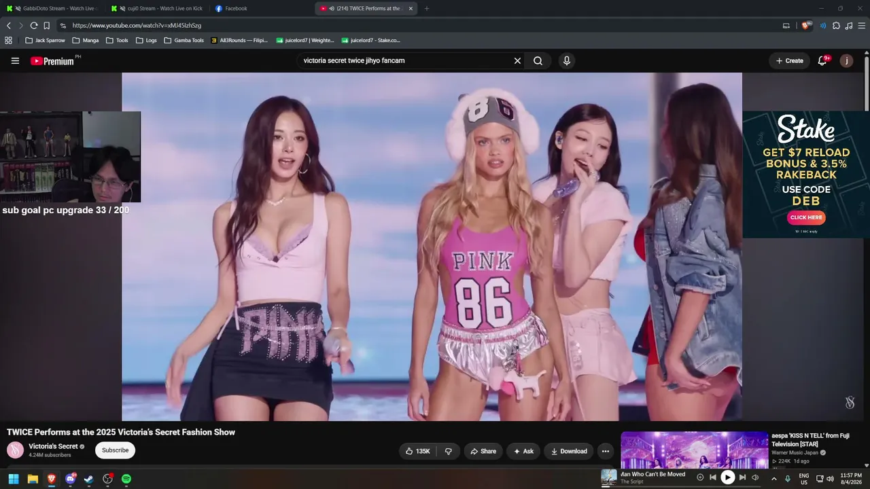Open Brave Shields icon in address bar
This screenshot has height=489, width=870.
coord(807,26)
